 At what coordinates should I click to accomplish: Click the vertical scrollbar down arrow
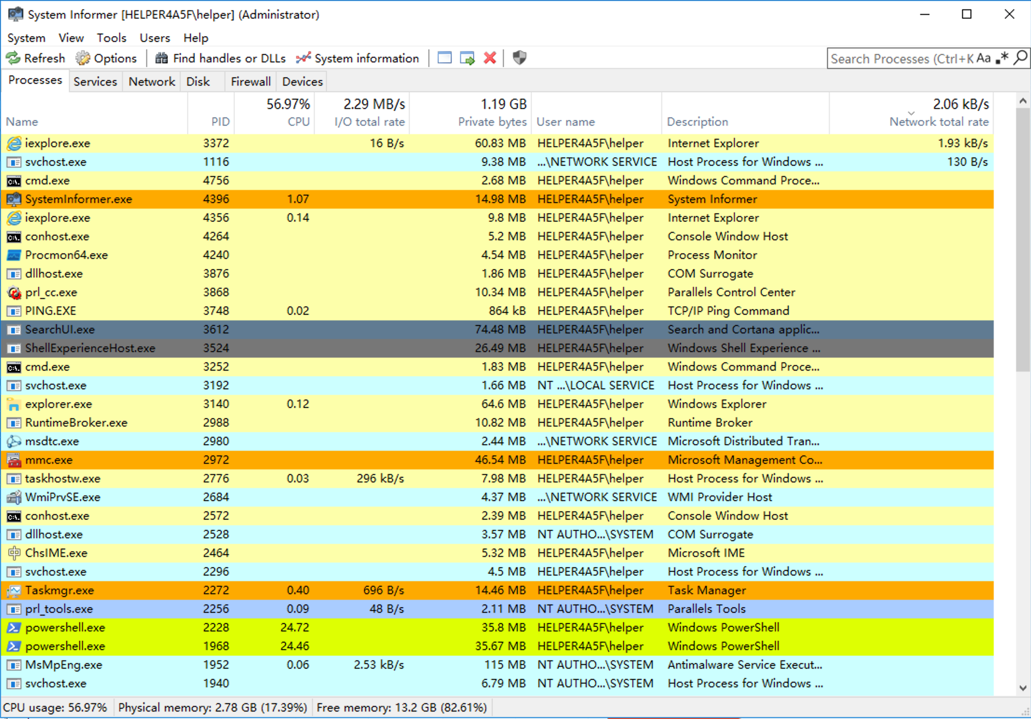(x=1023, y=687)
